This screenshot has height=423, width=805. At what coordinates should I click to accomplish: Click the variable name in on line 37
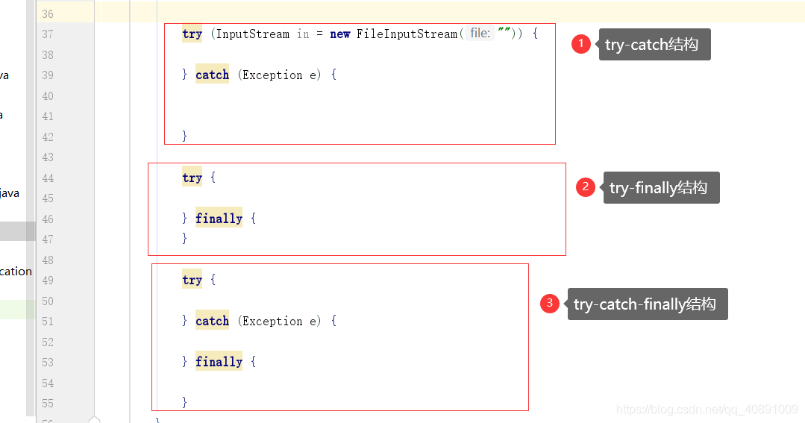point(303,34)
